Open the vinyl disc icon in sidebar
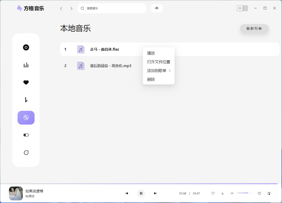Screen dimensions: 282x203 point(26,48)
